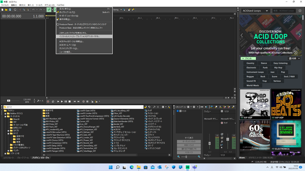Expand ベンダー tree node
Viewport: 305px width, 171px height.
8,150
